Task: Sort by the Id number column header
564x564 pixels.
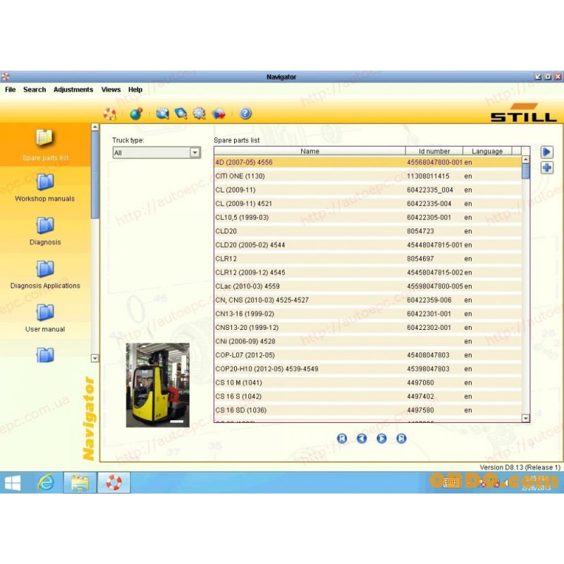Action: pos(434,151)
